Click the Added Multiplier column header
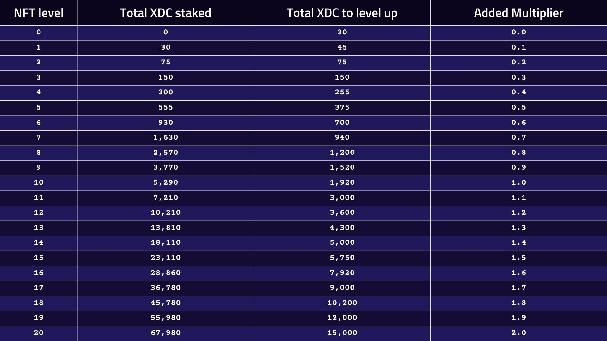 [x=518, y=13]
